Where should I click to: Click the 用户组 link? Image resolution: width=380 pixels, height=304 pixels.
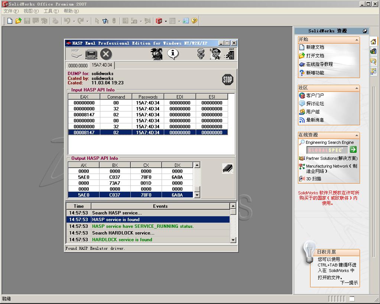[313, 112]
